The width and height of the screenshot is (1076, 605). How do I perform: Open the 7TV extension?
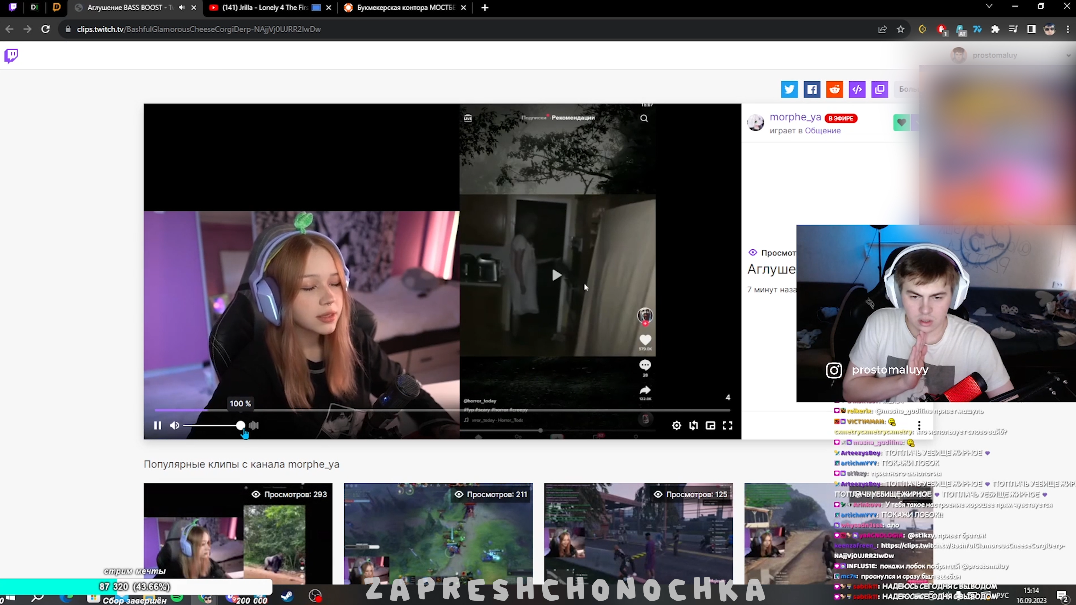pyautogui.click(x=977, y=29)
